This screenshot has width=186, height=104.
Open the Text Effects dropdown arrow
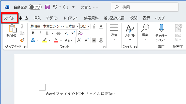38,40
